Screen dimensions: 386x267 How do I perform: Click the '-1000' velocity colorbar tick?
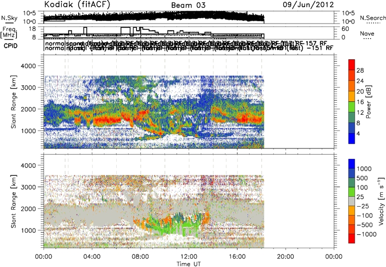[x=366, y=234]
